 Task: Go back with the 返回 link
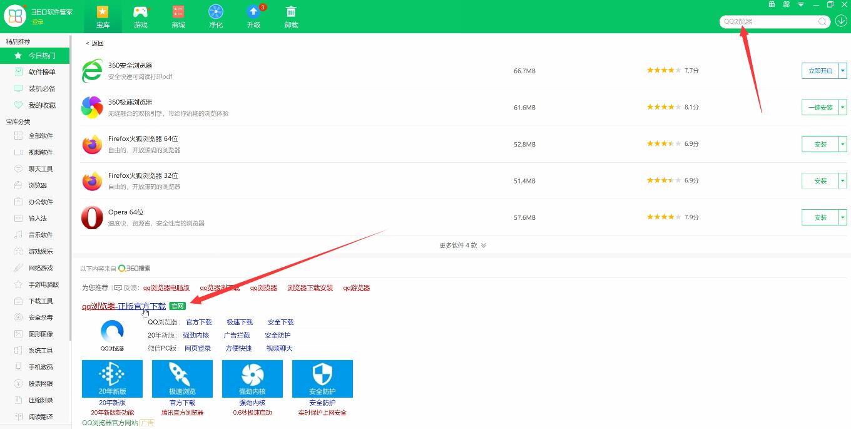(94, 43)
